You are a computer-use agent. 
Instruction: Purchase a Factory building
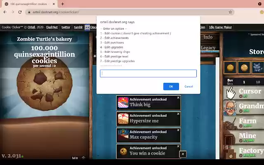coord(244,152)
